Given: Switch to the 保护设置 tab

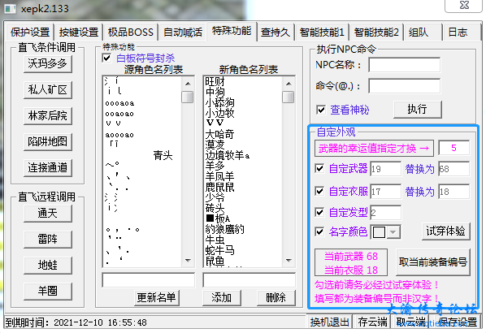Looking at the screenshot, I should click(30, 32).
